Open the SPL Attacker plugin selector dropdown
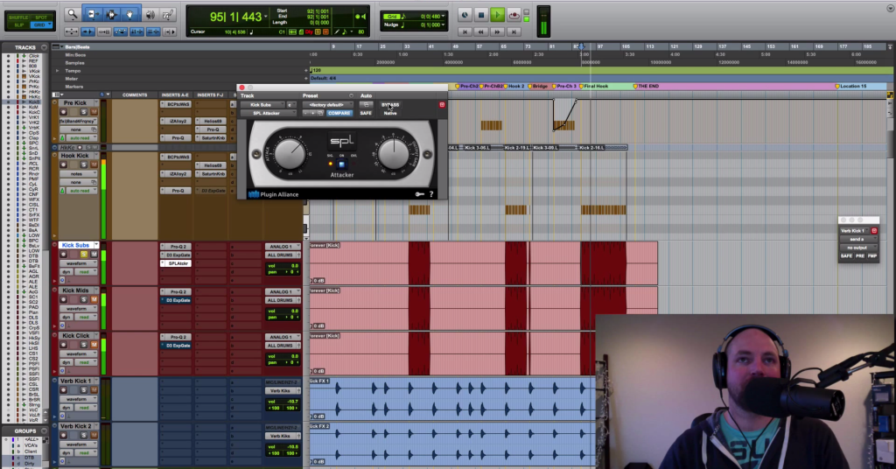This screenshot has height=469, width=896. click(x=268, y=113)
